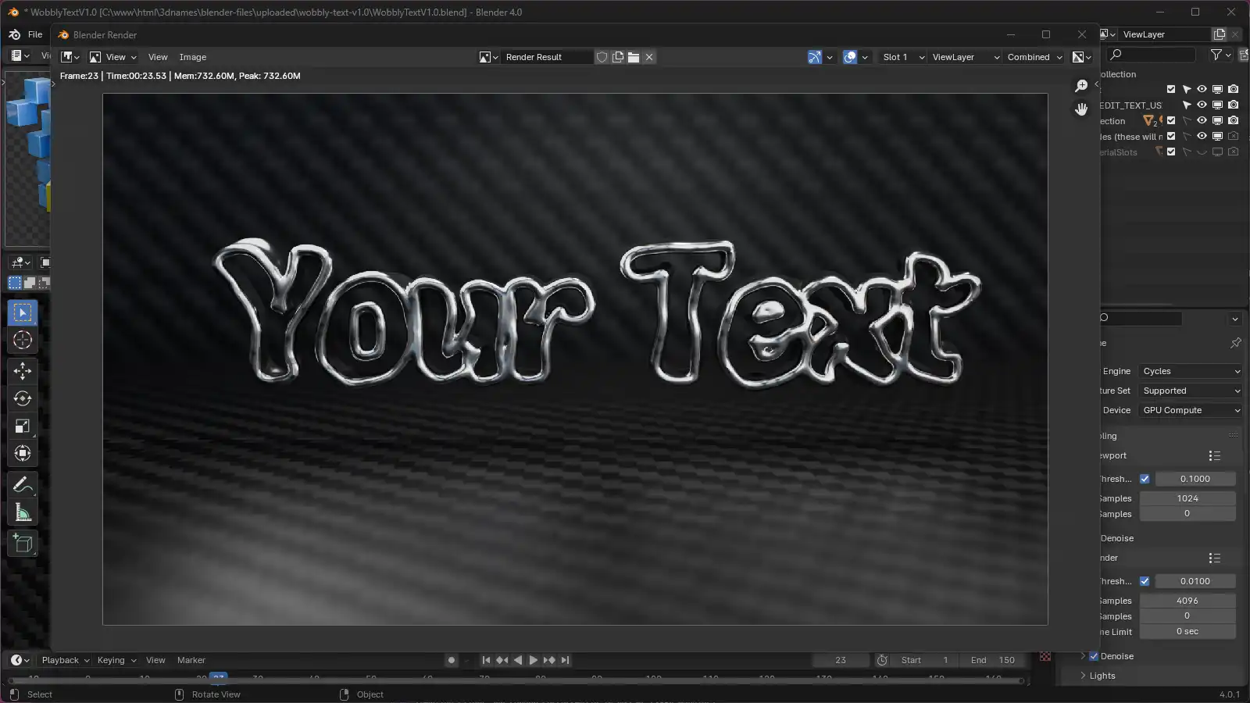Expand the Lights panel
The image size is (1250, 703).
point(1102,676)
